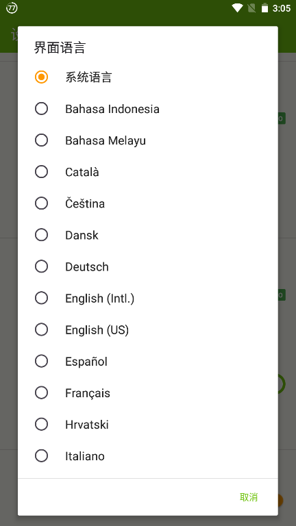Choose Bahasa Indonesia as the interface language
This screenshot has height=526, width=296.
[x=148, y=109]
